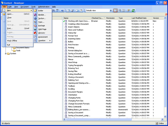
Task: Click the vertical scrollbar down arrow
Action: [165, 117]
